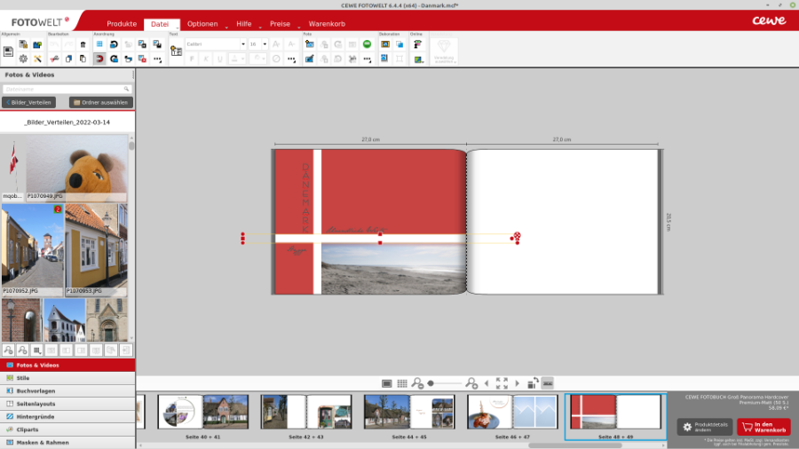Click the settings gear icon in Allgemein

(x=23, y=59)
